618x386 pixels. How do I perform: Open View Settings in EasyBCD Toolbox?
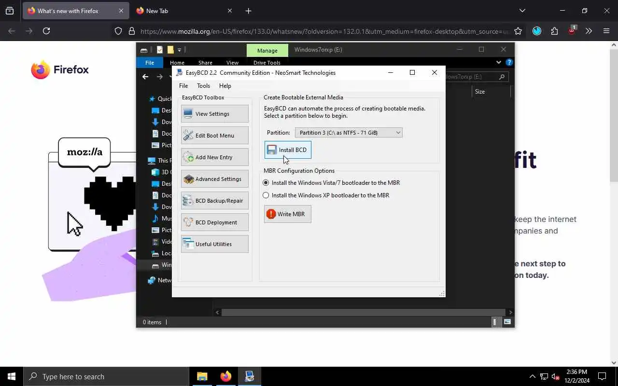pos(215,114)
